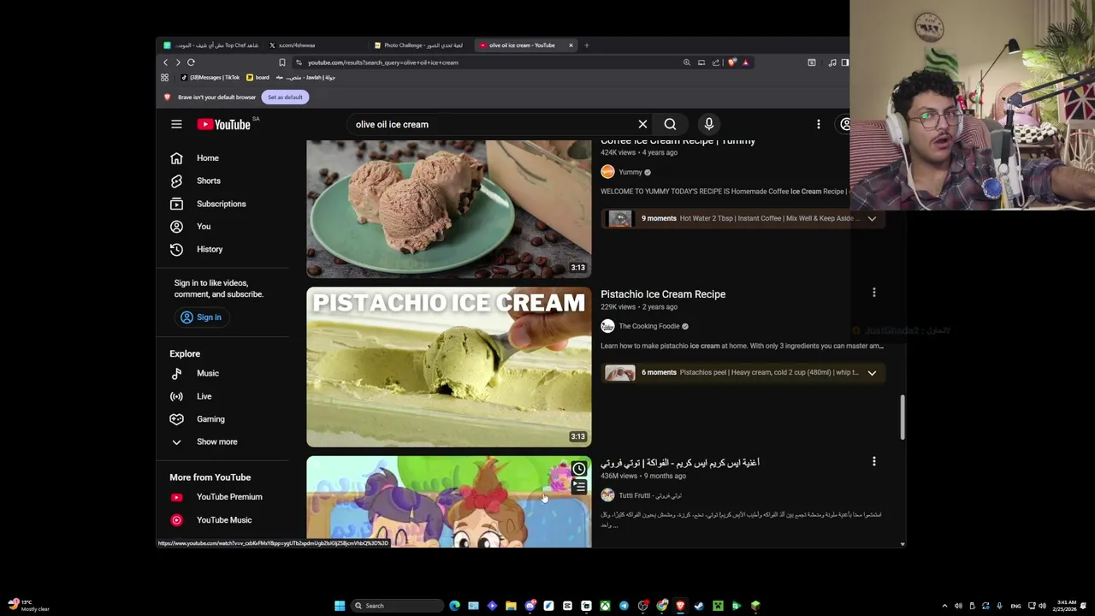Open YouTube Music link
The height and width of the screenshot is (616, 1095).
click(x=222, y=519)
